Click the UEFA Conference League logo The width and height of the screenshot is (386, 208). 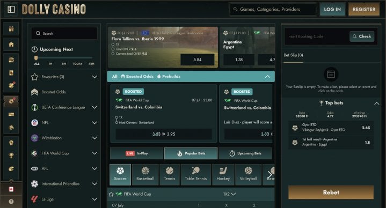(x=35, y=107)
